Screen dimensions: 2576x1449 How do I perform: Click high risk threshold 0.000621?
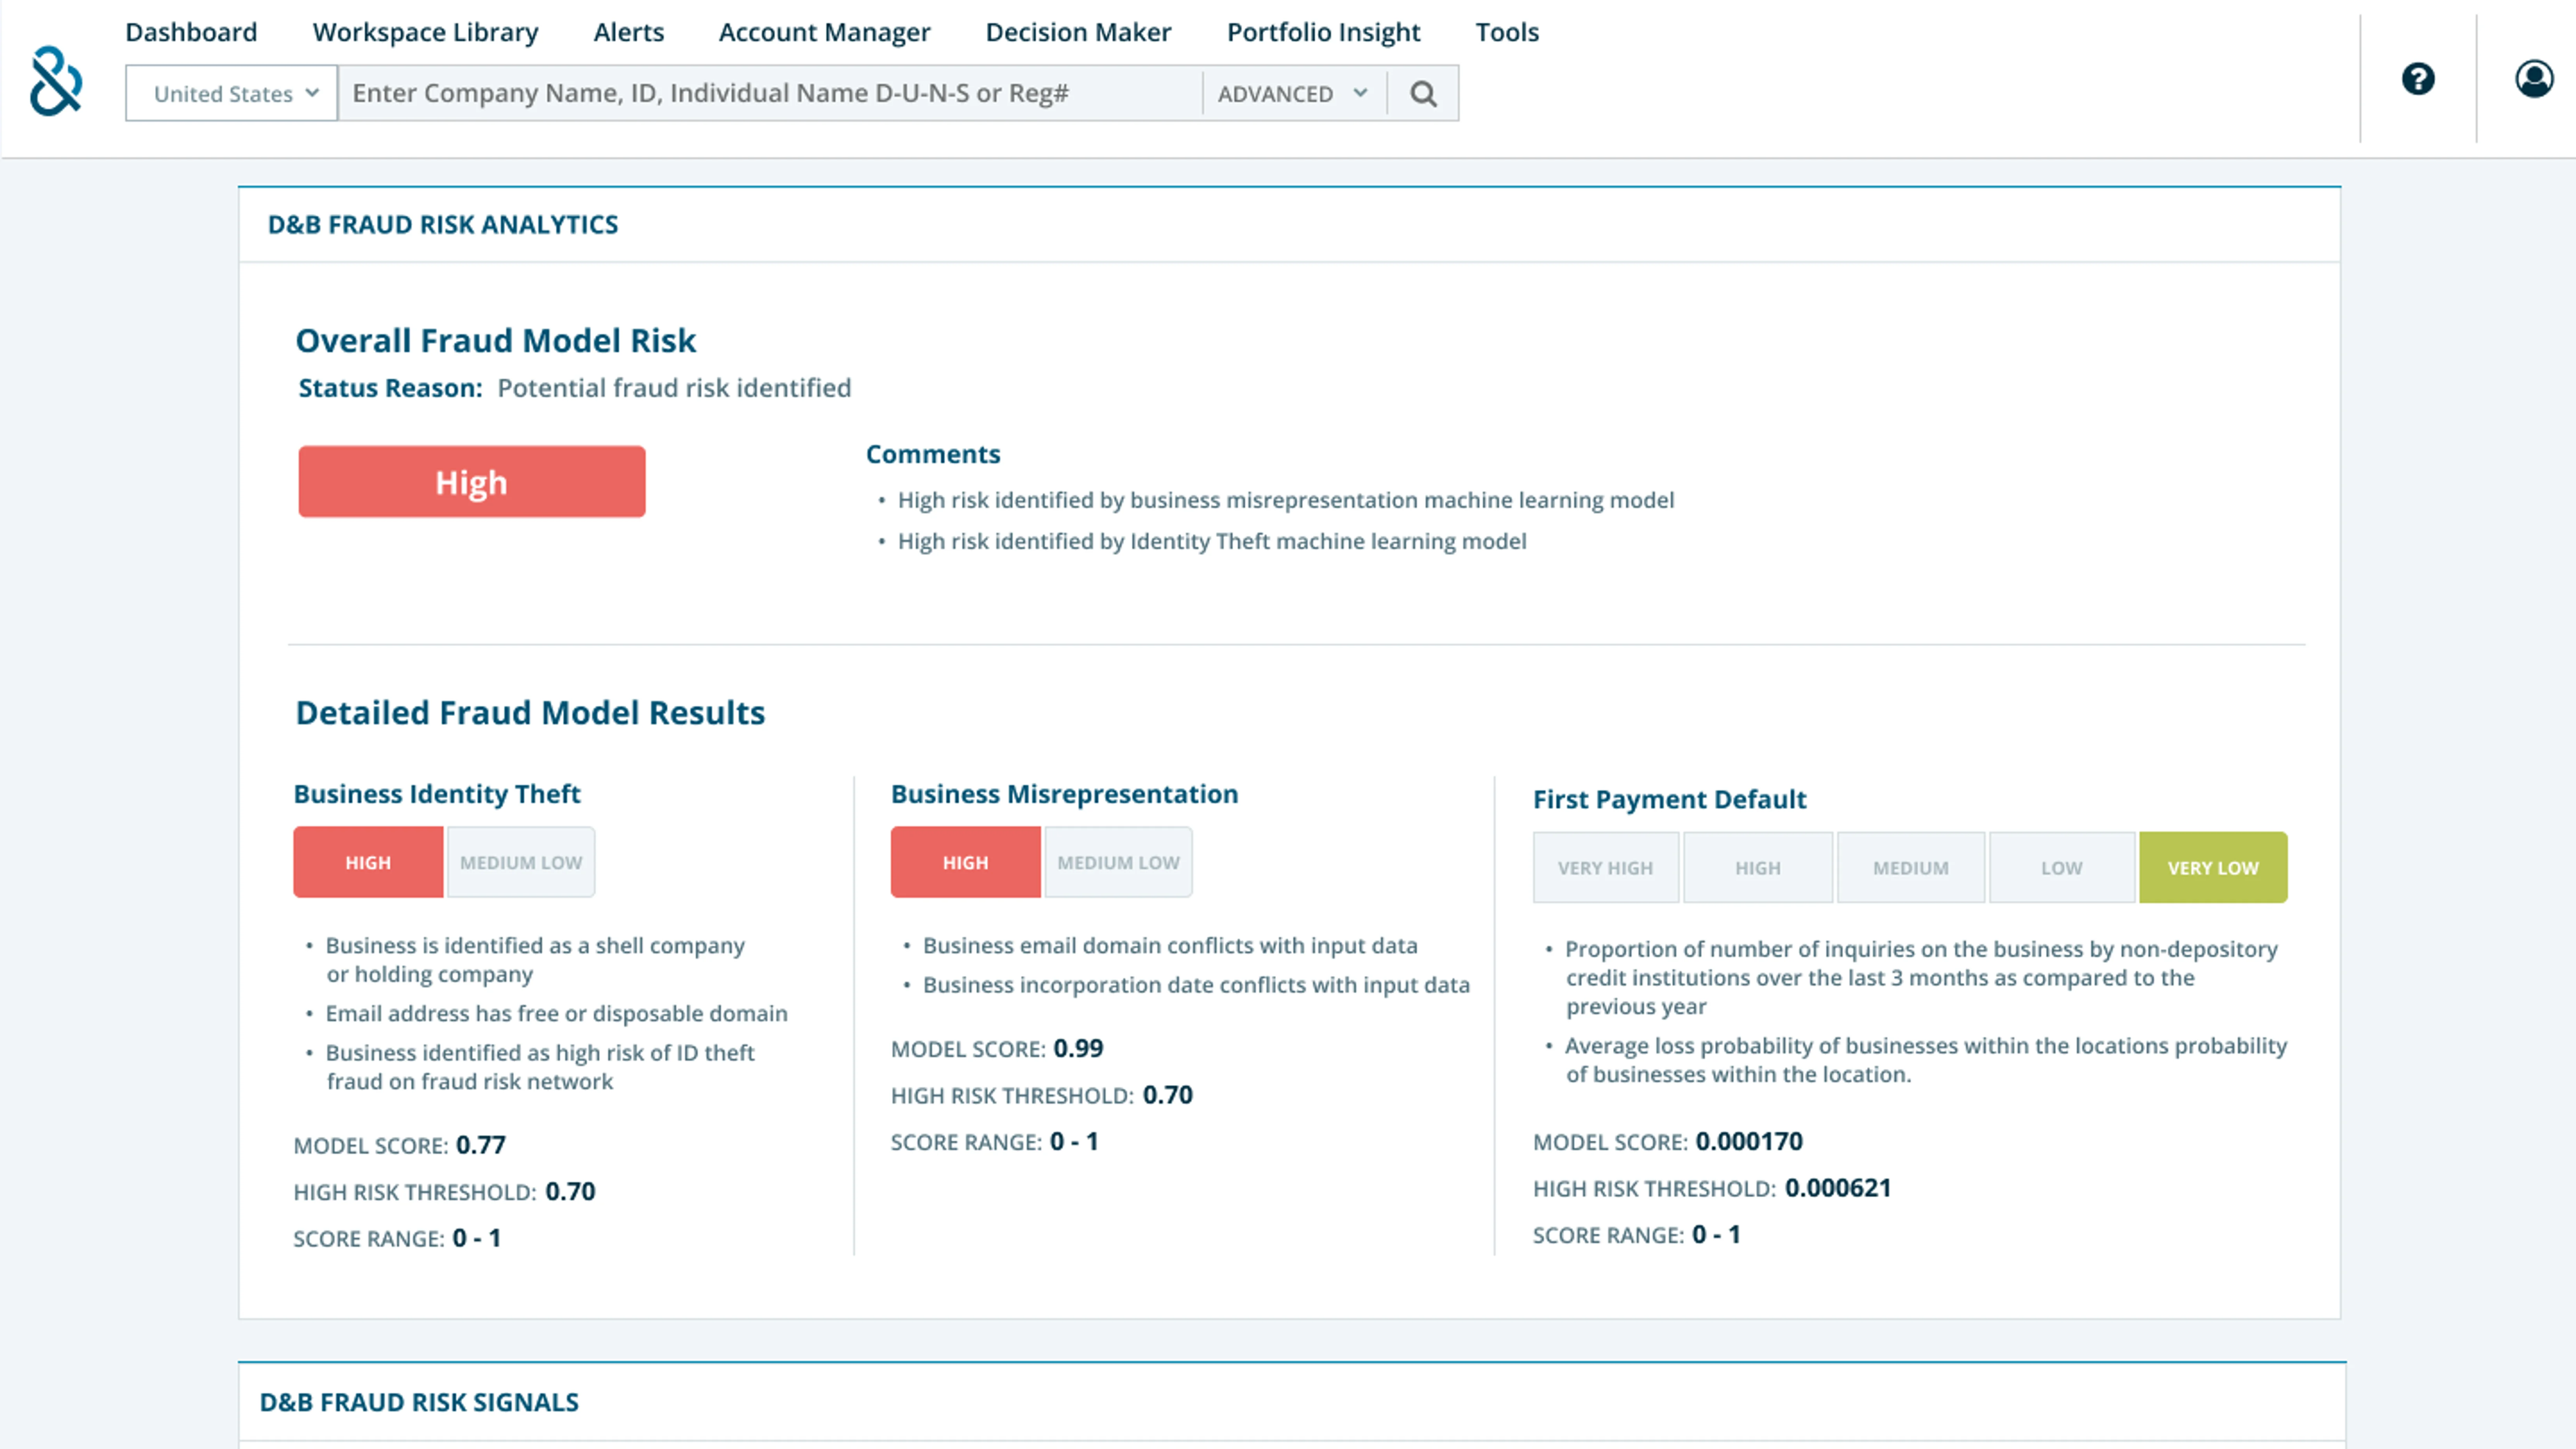pos(1838,1188)
